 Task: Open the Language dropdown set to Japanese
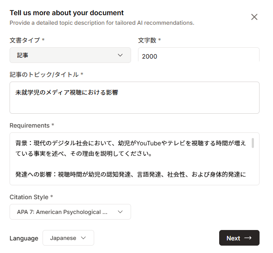[x=68, y=238]
